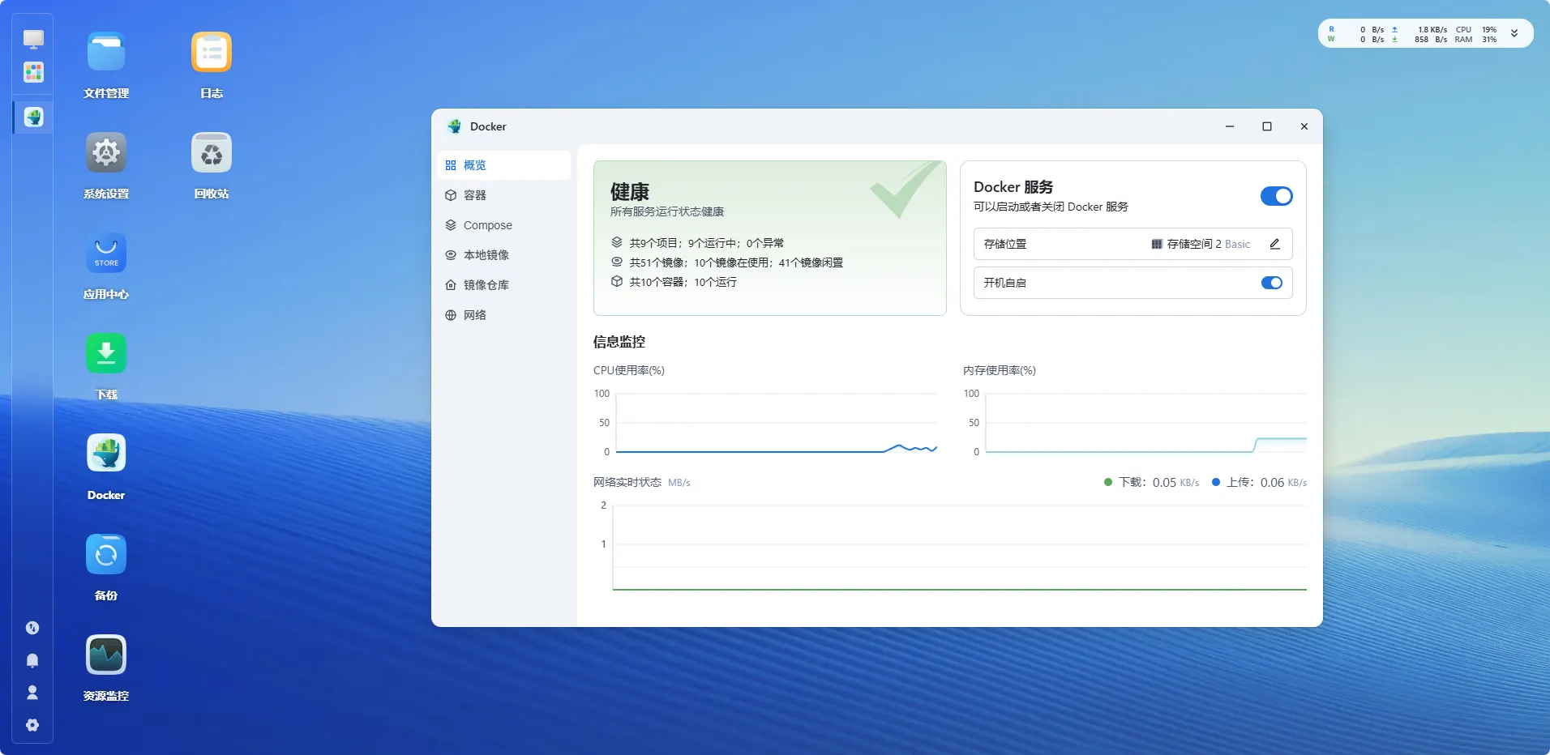Open the settings gear icon in dock

32,725
